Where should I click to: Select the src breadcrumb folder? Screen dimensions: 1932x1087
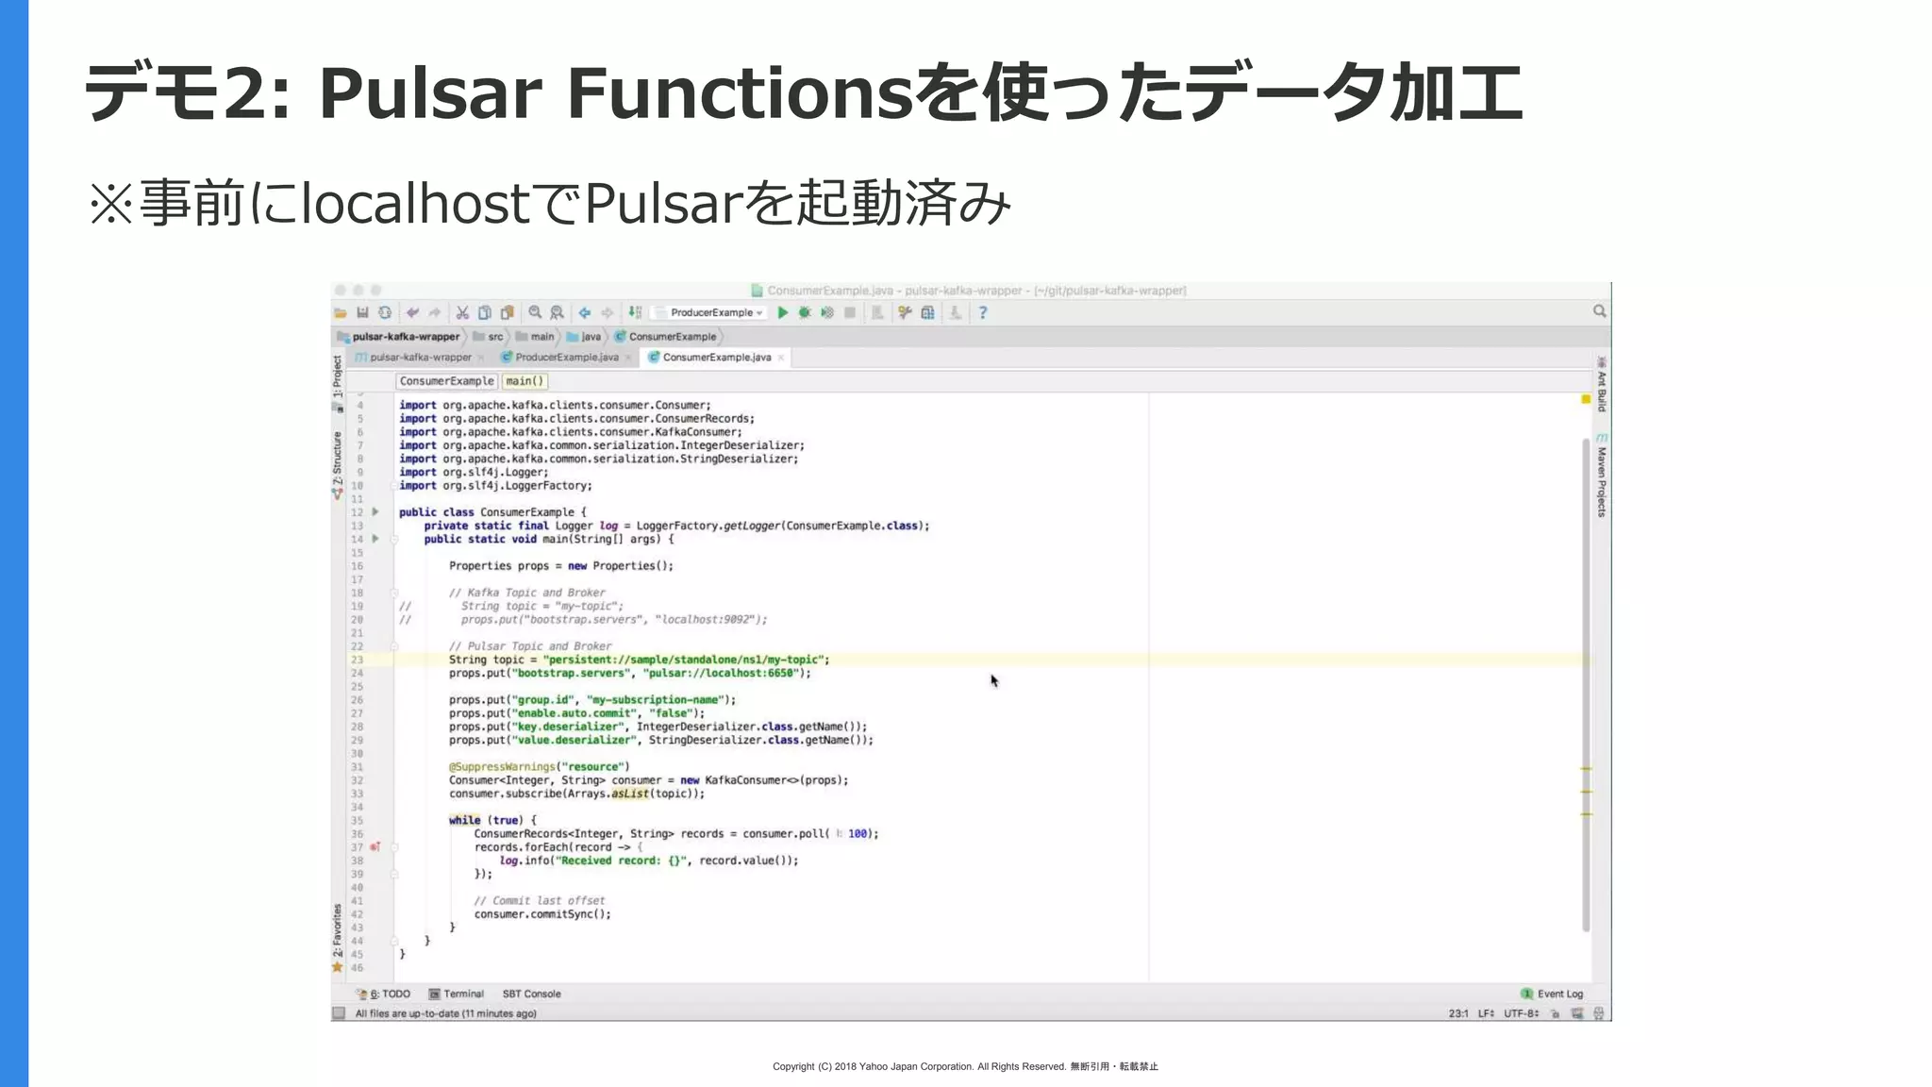(x=489, y=337)
